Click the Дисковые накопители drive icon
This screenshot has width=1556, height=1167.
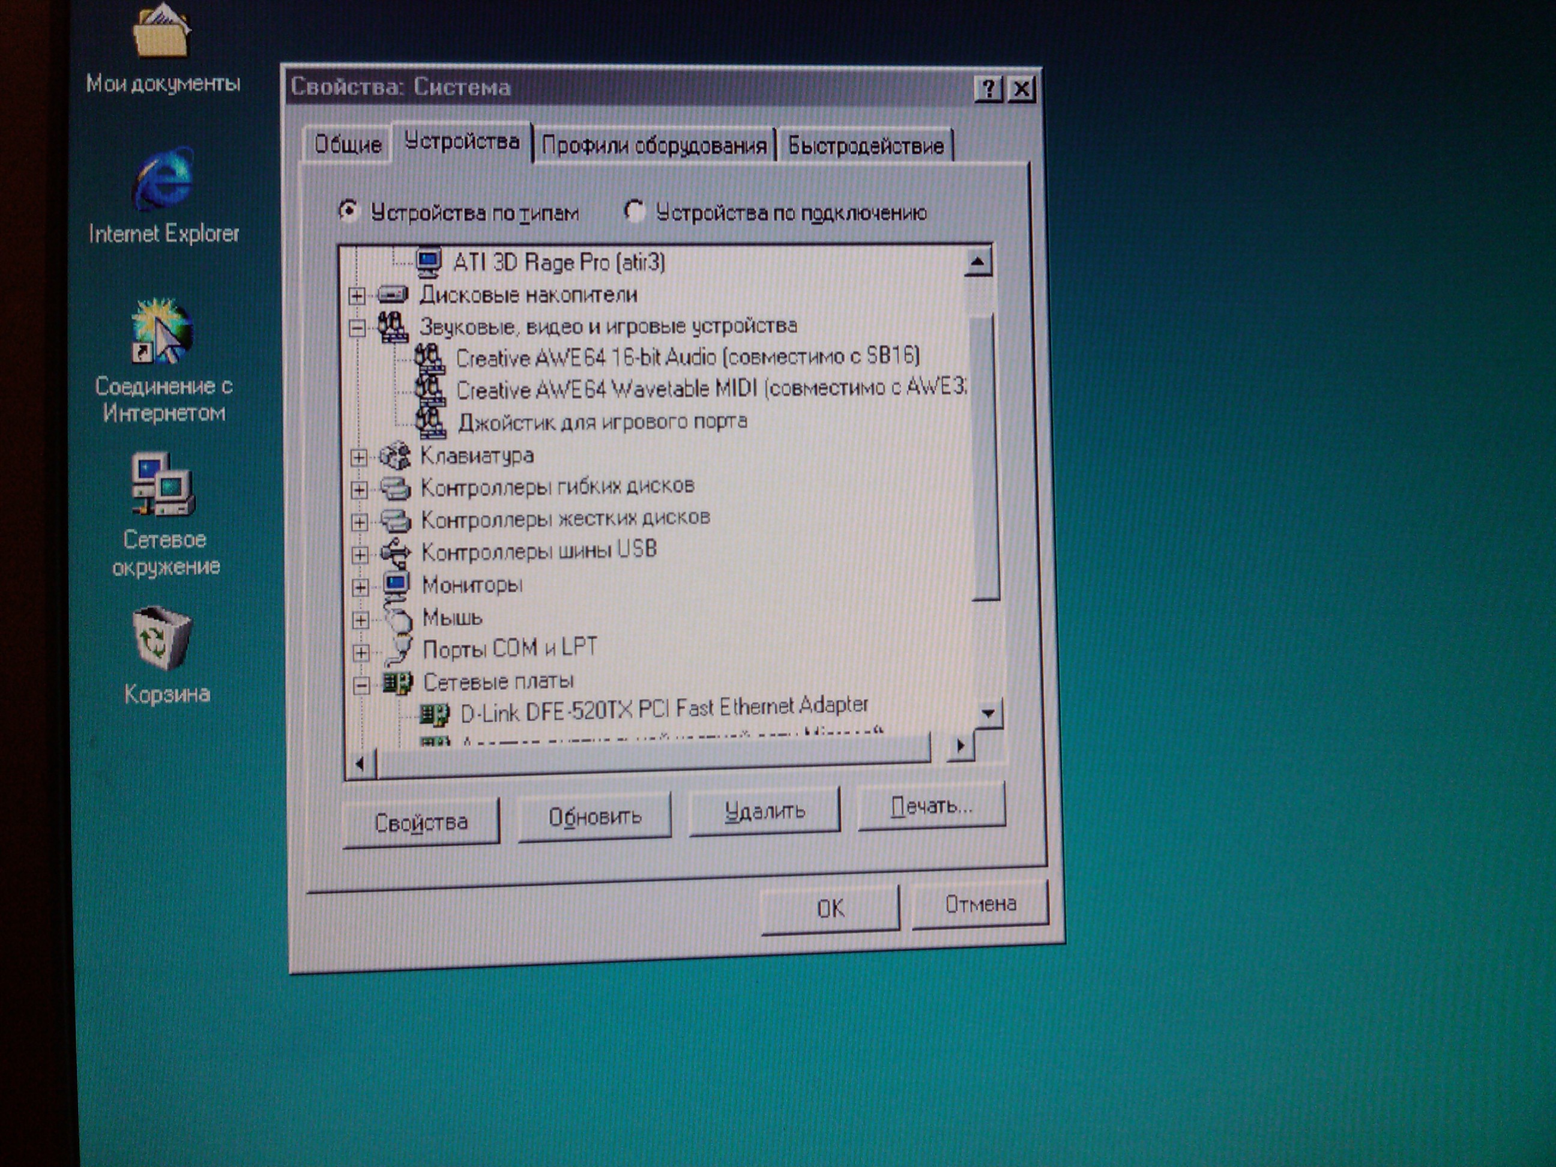point(393,294)
